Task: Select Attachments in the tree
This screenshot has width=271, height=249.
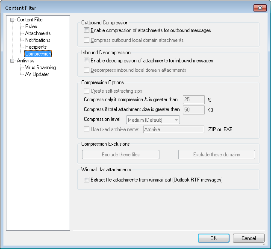Action: point(38,33)
